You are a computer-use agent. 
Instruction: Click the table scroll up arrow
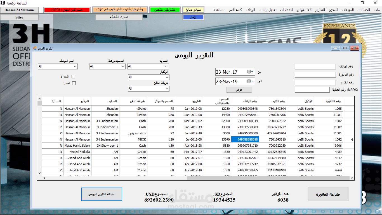(39, 99)
